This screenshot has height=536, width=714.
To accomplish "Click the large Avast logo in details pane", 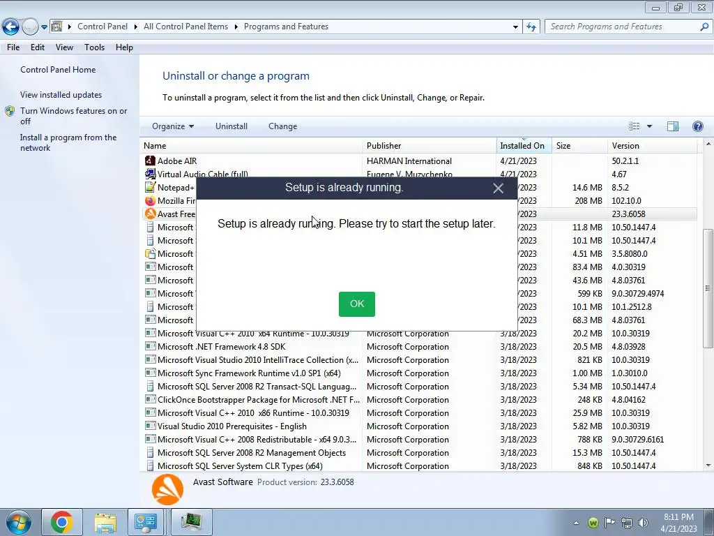I will click(167, 490).
